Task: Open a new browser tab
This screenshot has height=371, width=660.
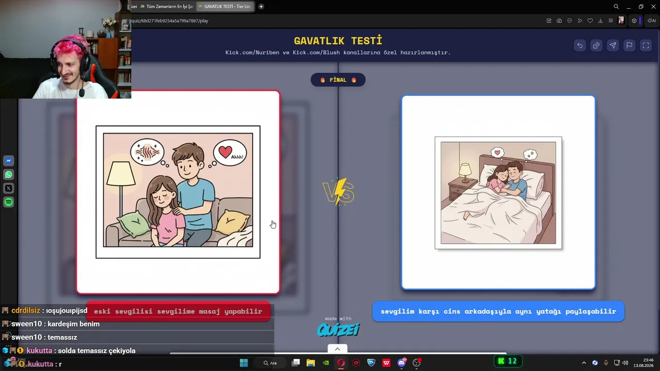Action: point(261,7)
